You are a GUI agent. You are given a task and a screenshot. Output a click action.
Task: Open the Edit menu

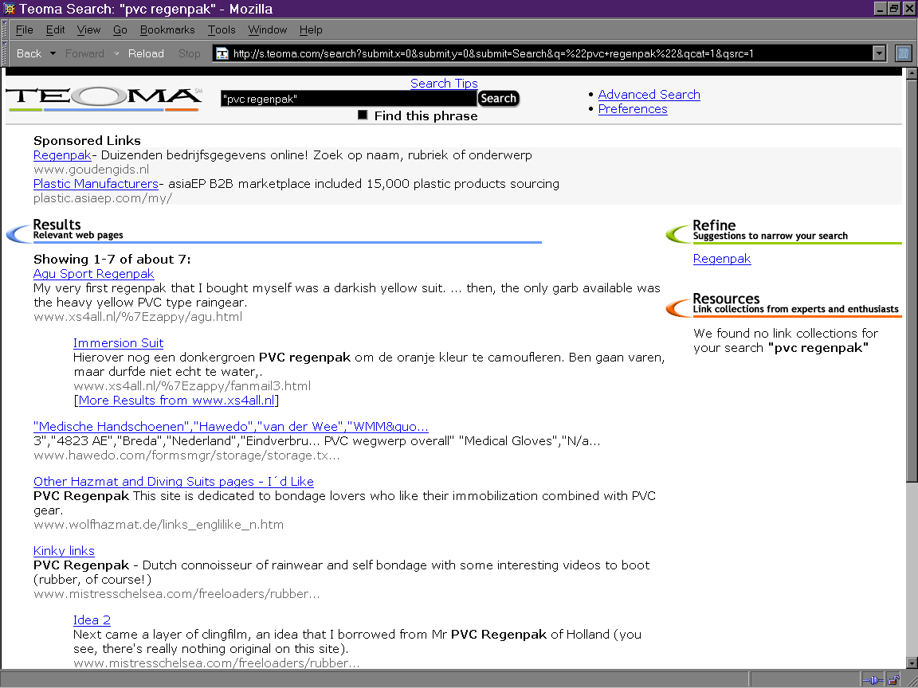(x=55, y=29)
